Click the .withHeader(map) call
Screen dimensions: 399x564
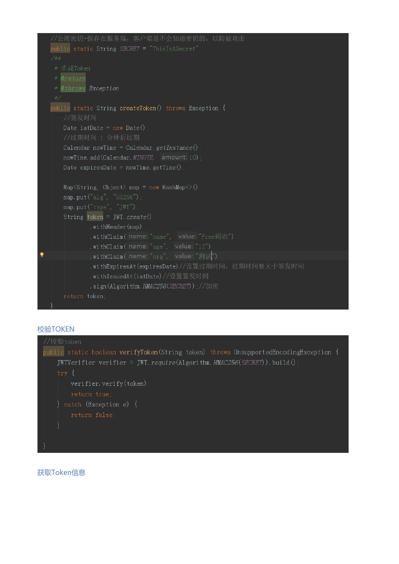click(x=116, y=226)
